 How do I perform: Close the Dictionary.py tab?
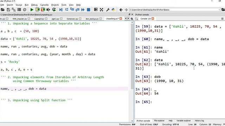pyautogui.click(x=80, y=19)
